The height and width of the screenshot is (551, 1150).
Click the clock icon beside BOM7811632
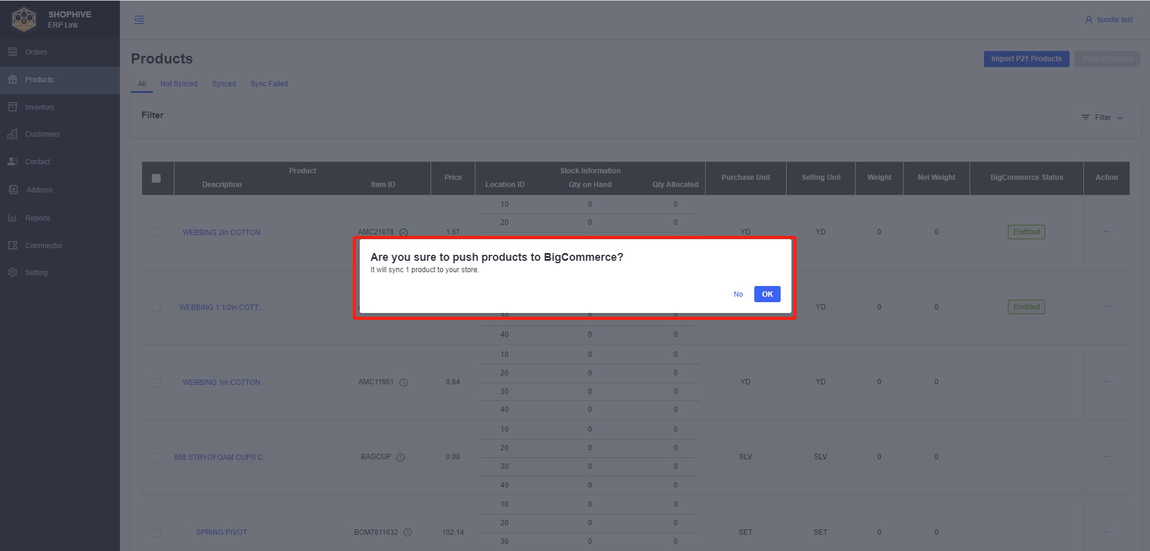click(408, 532)
